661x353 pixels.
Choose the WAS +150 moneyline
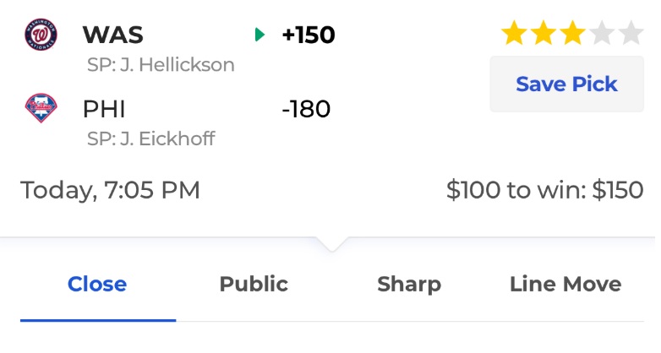(x=309, y=35)
